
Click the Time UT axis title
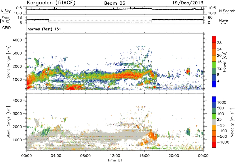pos(115,160)
